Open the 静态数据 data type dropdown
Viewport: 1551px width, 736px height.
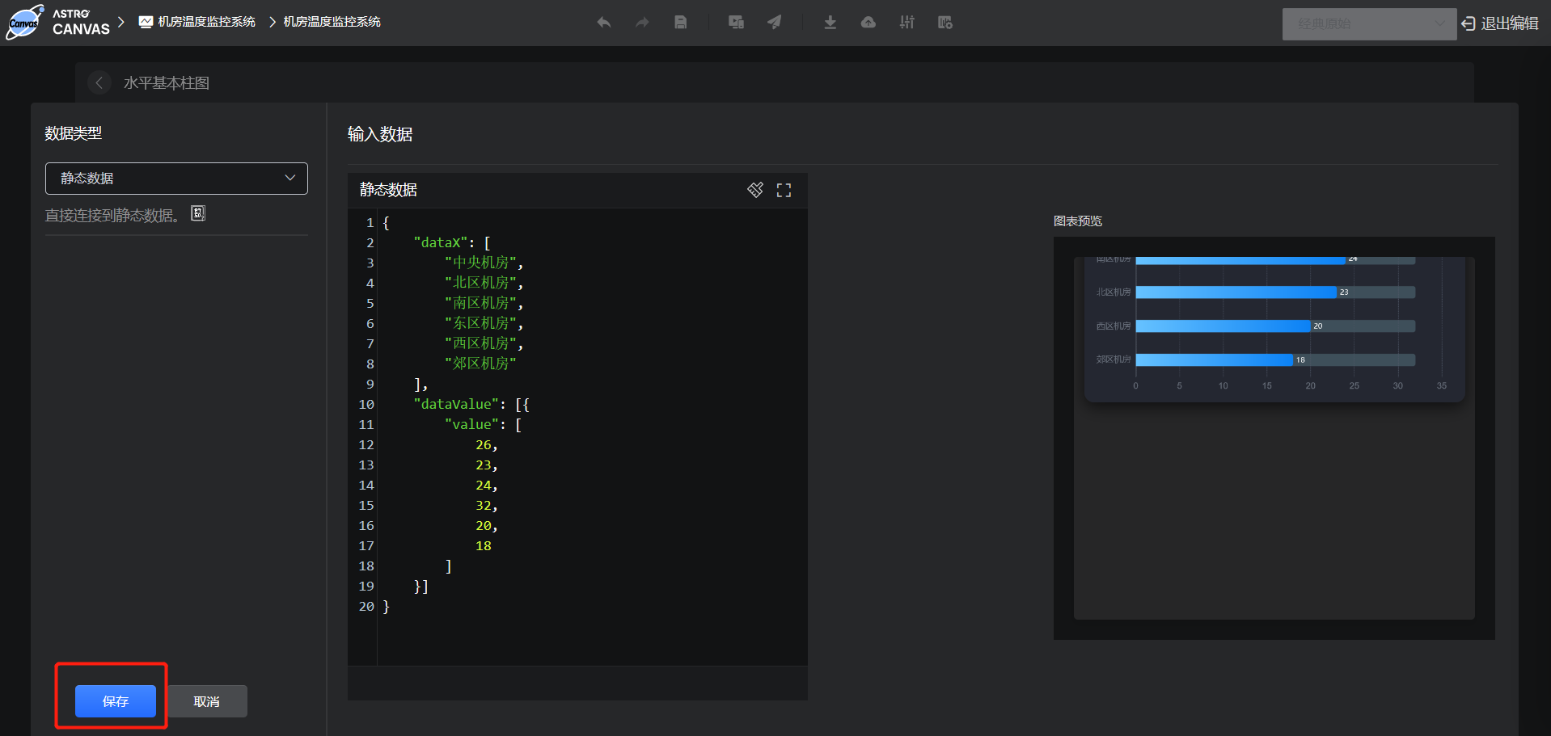pos(176,179)
